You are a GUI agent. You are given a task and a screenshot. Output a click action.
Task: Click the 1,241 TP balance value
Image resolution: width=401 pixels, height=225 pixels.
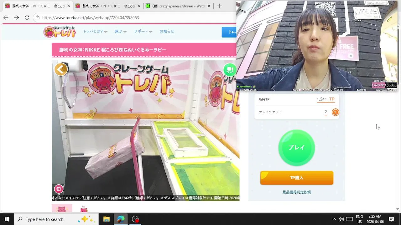click(x=325, y=99)
